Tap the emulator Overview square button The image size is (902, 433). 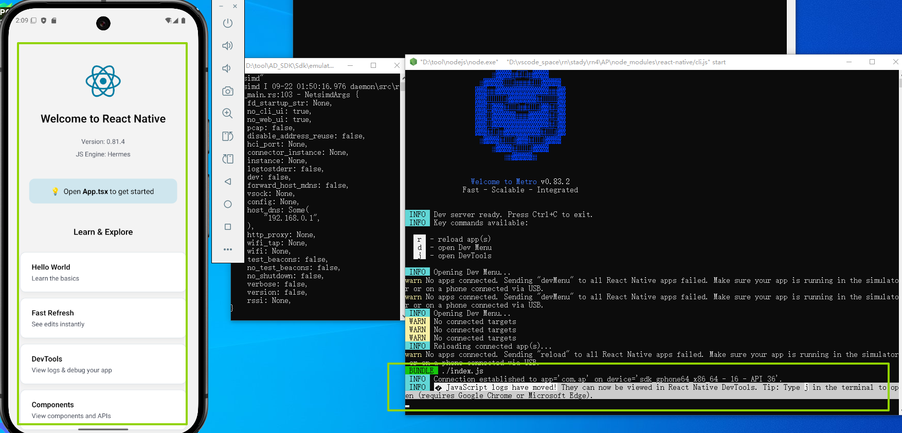click(x=228, y=227)
